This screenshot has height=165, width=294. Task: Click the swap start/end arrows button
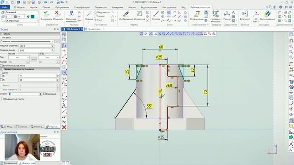[34, 59]
